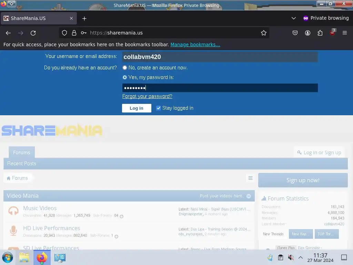353x265 pixels.
Task: Show desktop notification panel icon
Action: tap(344, 257)
